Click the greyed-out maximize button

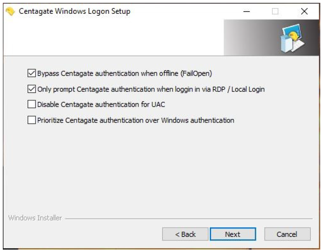[x=275, y=11]
